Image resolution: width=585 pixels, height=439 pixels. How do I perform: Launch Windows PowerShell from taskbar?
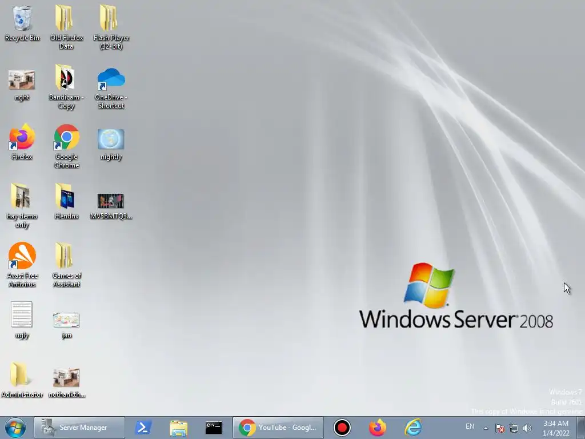coord(143,428)
